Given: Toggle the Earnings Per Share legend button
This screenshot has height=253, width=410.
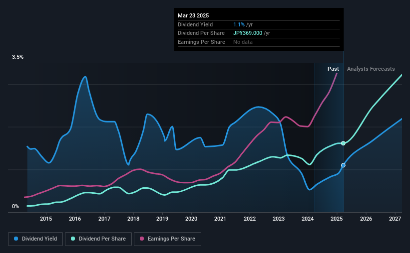Looking at the screenshot, I should [x=167, y=239].
